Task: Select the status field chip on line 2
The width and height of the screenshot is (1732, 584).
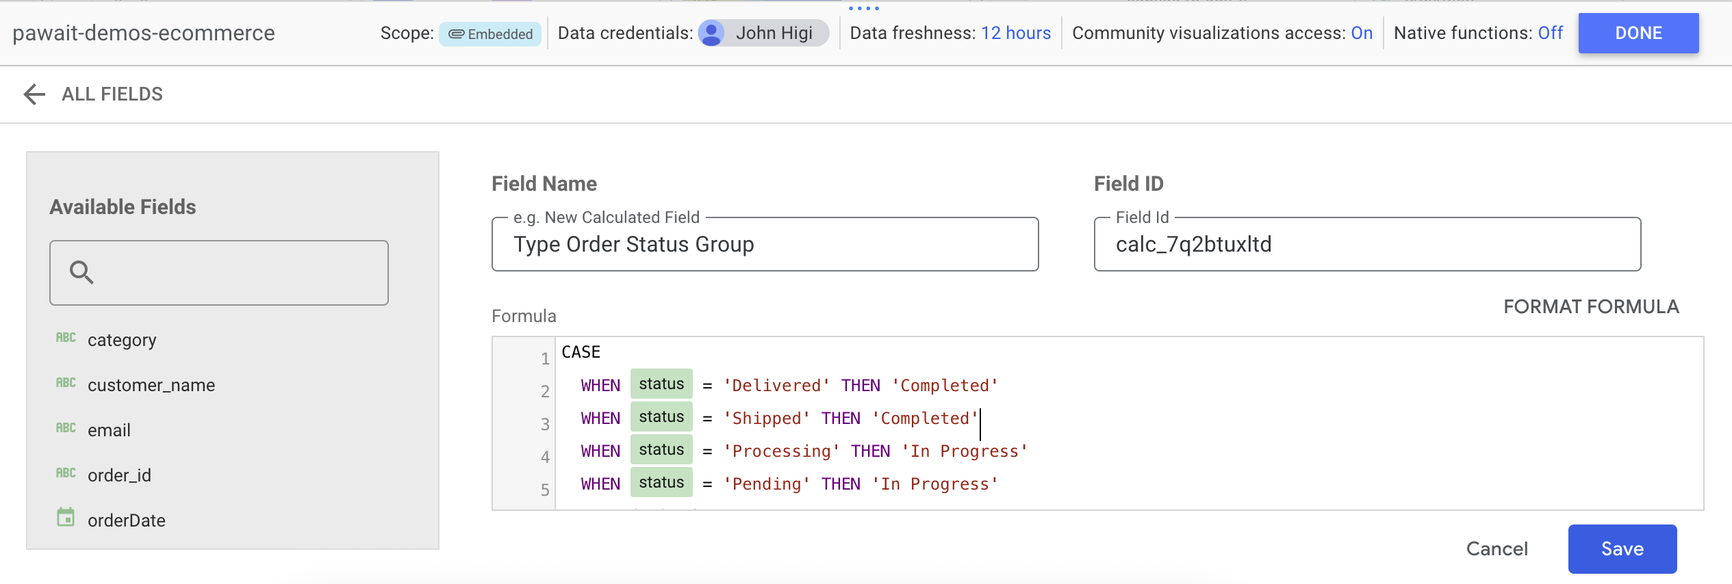Action: [661, 384]
